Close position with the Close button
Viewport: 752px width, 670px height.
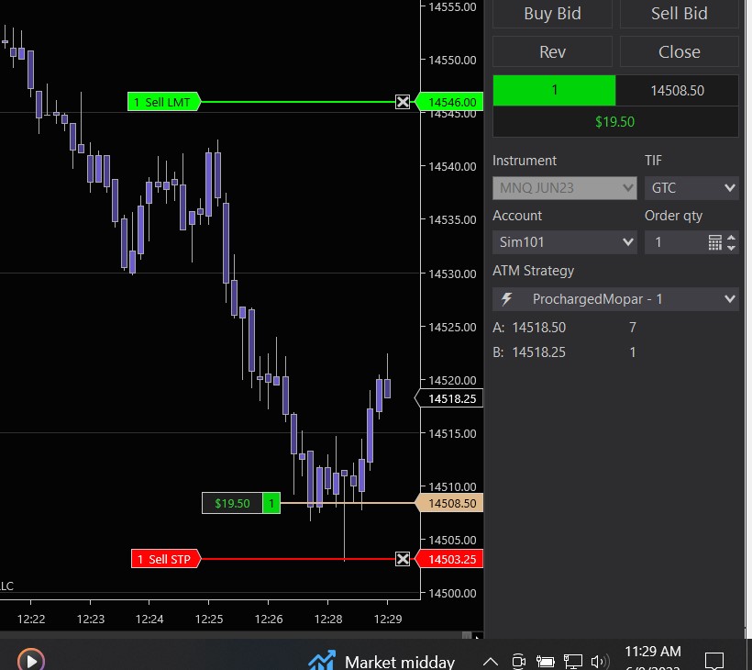pos(680,51)
